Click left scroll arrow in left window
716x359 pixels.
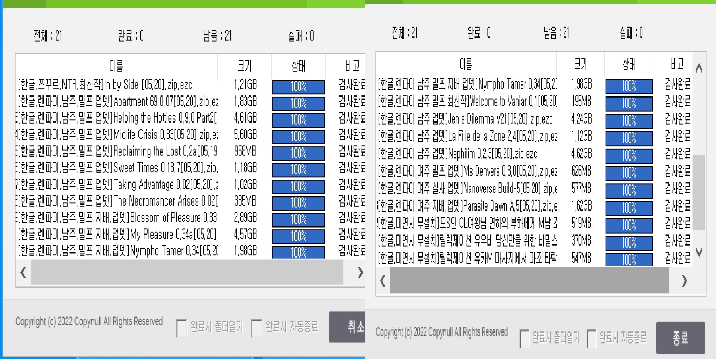pyautogui.click(x=23, y=272)
